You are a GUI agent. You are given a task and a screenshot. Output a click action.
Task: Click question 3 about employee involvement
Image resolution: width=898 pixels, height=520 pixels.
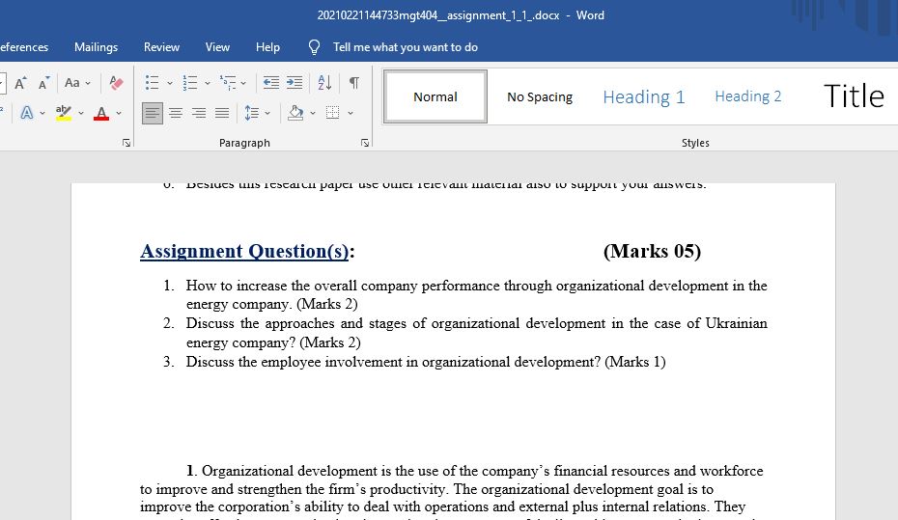click(x=426, y=362)
